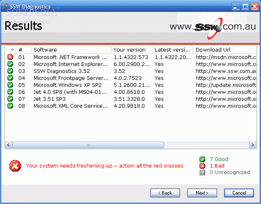Image resolution: width=261 pixels, height=204 pixels.
Task: Open the msdn.microsoft download URL on row 01
Action: click(x=226, y=57)
